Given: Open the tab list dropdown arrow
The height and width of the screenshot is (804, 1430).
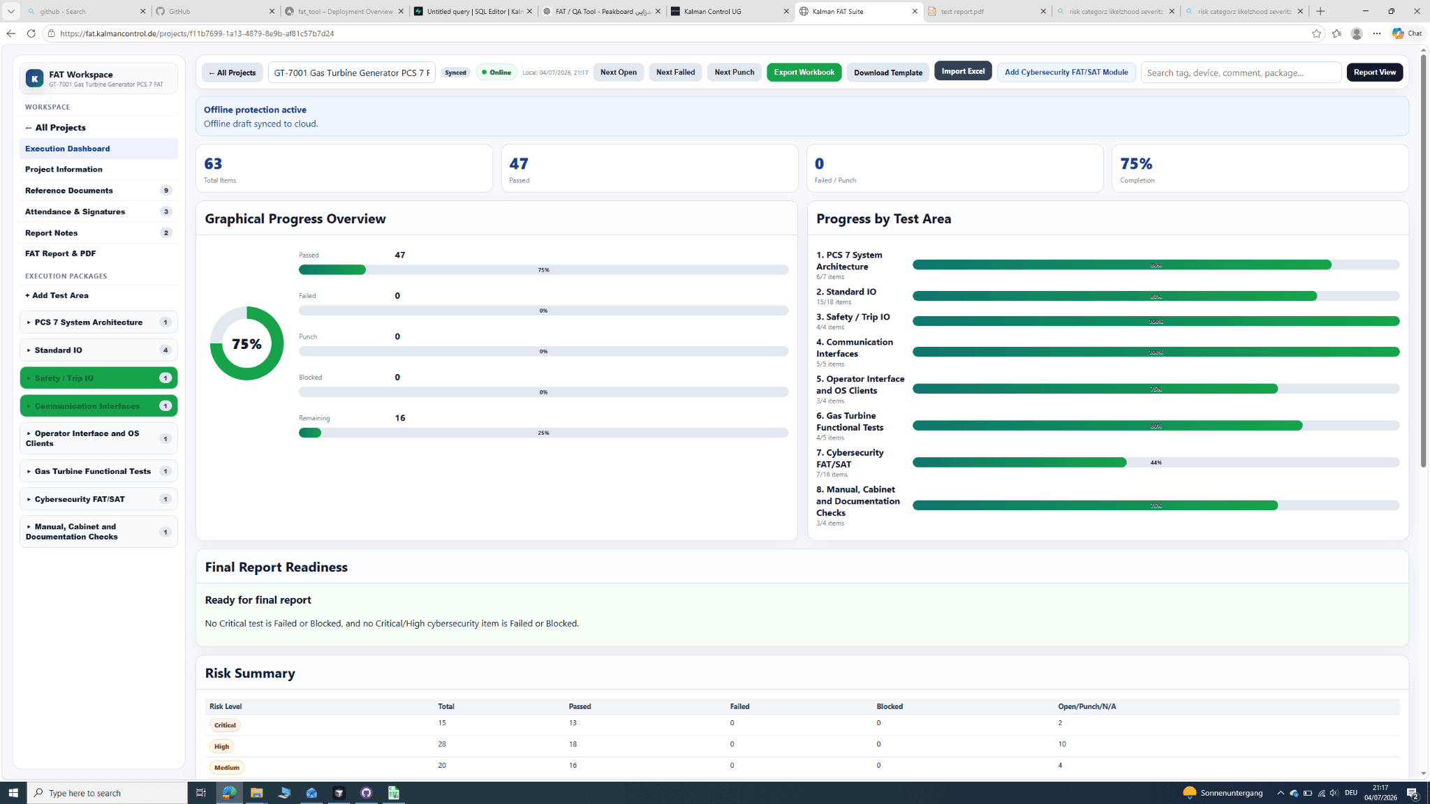Looking at the screenshot, I should 10,11.
